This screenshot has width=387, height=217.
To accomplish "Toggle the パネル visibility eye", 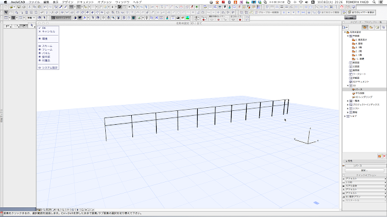I will pos(40,53).
